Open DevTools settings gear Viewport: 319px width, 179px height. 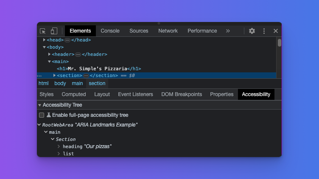click(252, 31)
